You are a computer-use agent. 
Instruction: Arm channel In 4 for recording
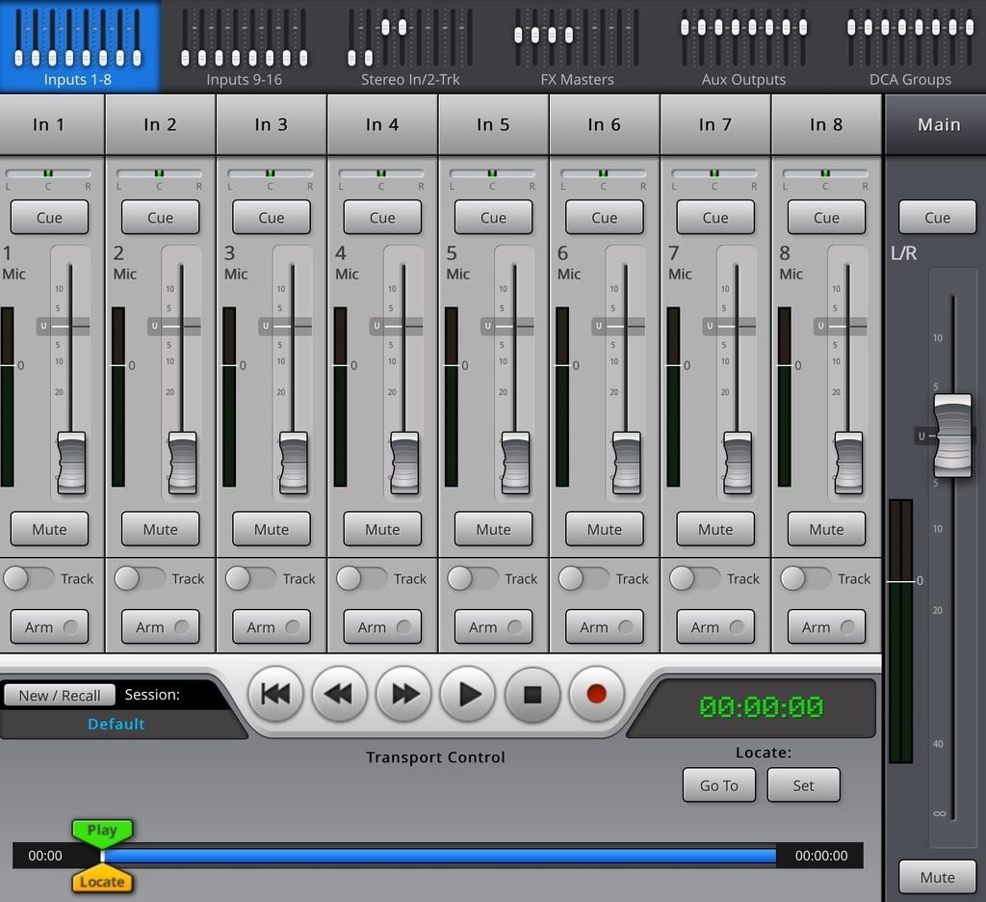[382, 627]
